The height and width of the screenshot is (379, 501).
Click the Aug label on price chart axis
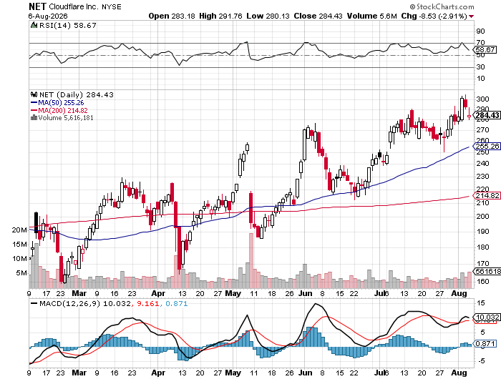[459, 293]
